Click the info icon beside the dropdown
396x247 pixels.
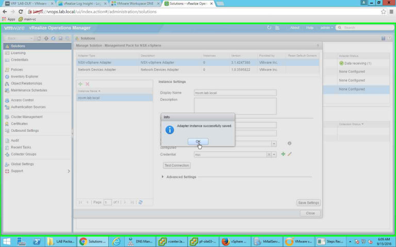[x=289, y=144]
